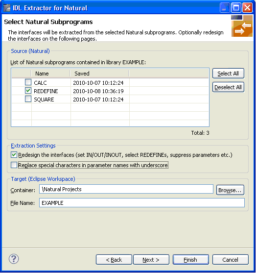This screenshot has width=256, height=273.
Task: Click into the File Name field
Action: (142, 203)
